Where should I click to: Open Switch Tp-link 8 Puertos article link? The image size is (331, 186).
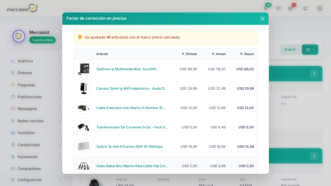[129, 147]
